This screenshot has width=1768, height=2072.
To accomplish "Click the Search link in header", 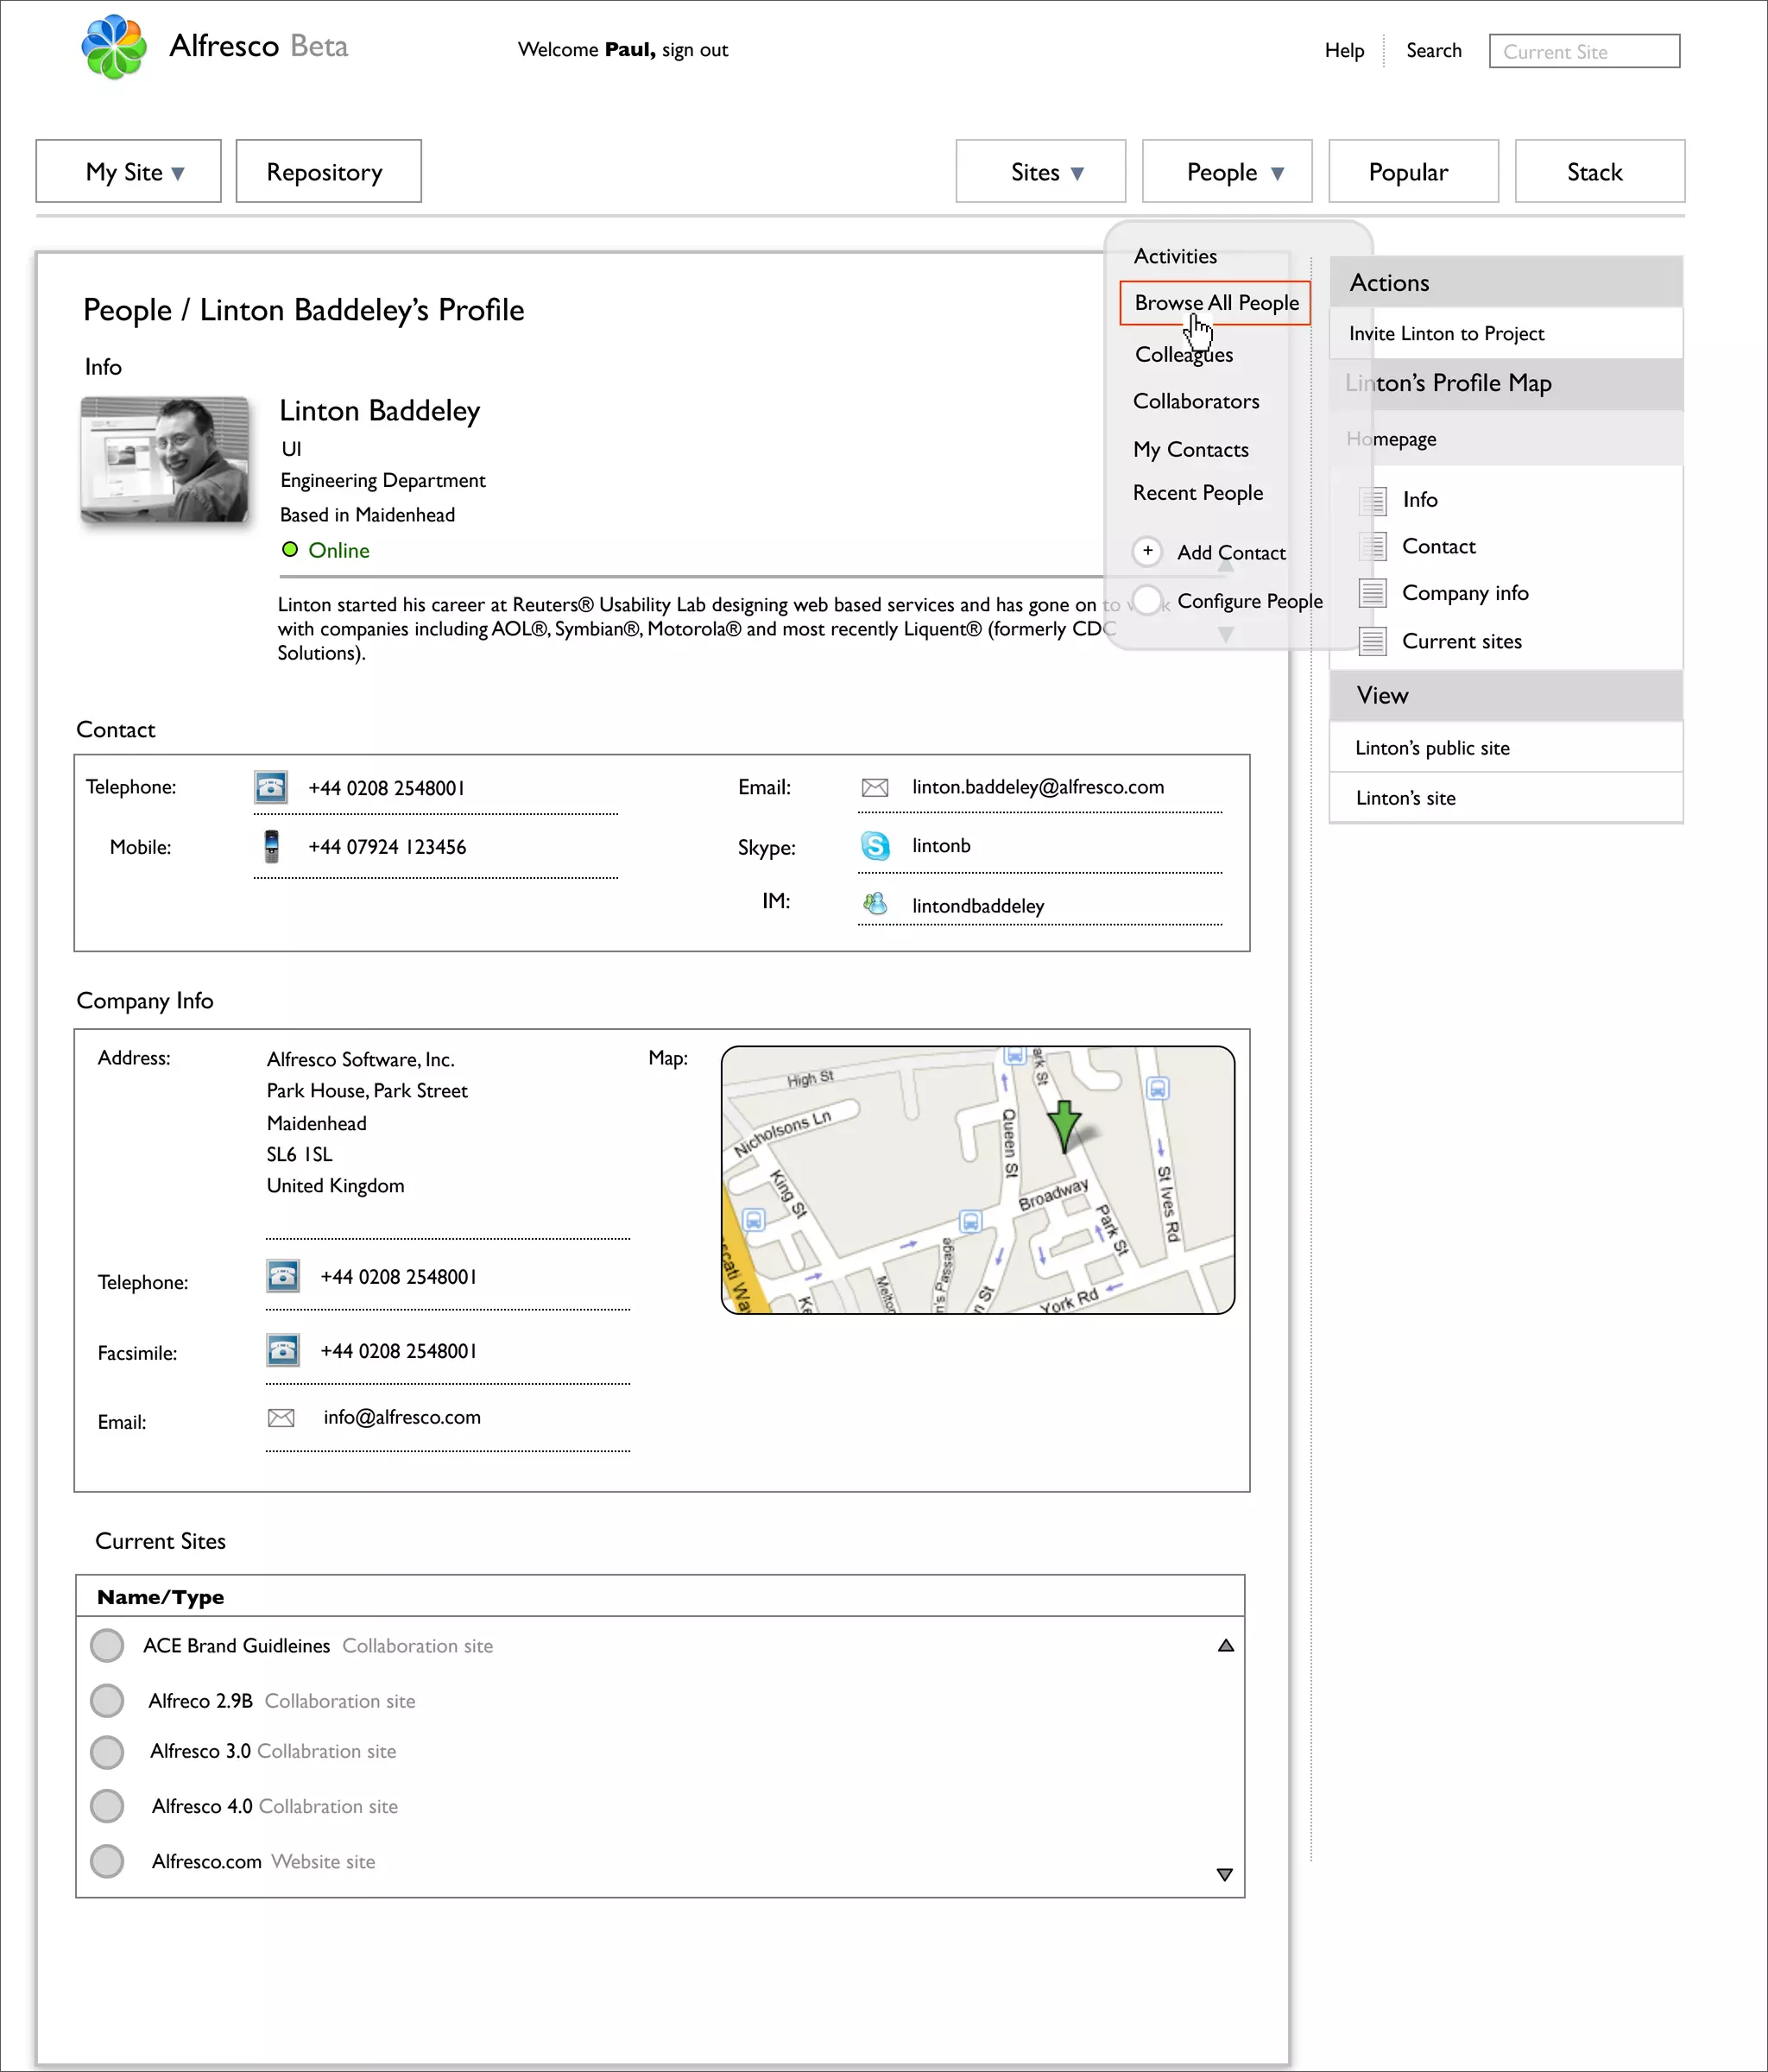I will click(x=1434, y=50).
